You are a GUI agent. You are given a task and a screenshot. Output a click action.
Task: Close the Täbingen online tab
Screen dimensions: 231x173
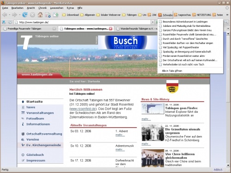click(x=111, y=29)
